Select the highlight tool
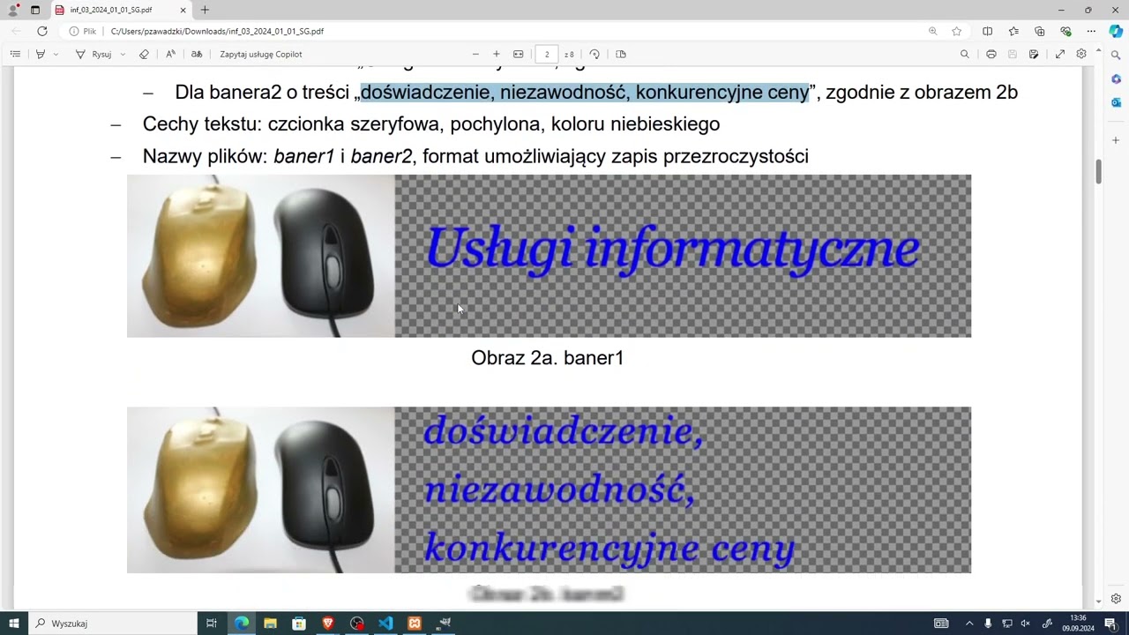1129x635 pixels. (x=41, y=54)
